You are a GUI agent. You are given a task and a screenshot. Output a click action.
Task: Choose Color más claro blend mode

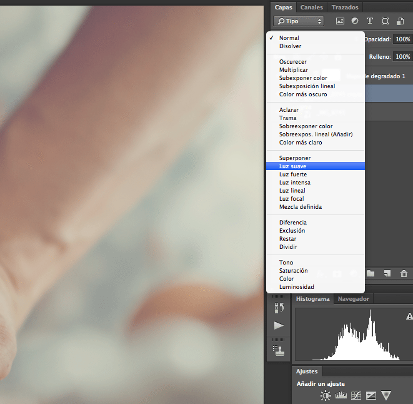[316, 143]
